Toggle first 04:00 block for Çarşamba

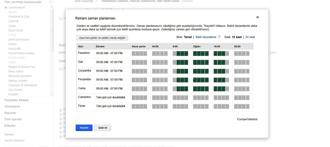pyautogui.click(x=154, y=71)
